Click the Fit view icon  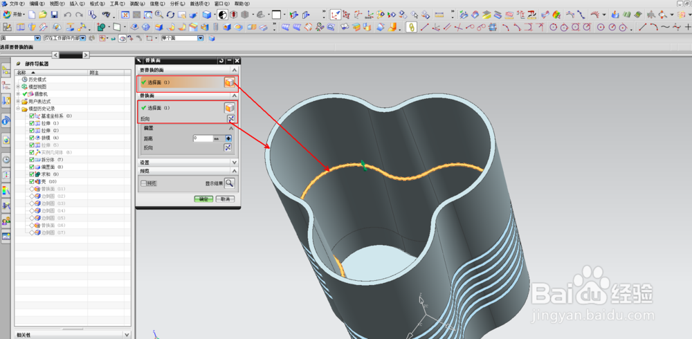point(125,15)
